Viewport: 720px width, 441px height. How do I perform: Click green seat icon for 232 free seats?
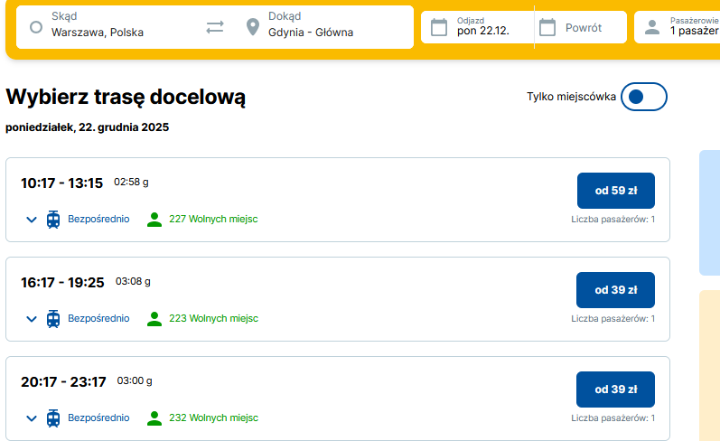154,418
